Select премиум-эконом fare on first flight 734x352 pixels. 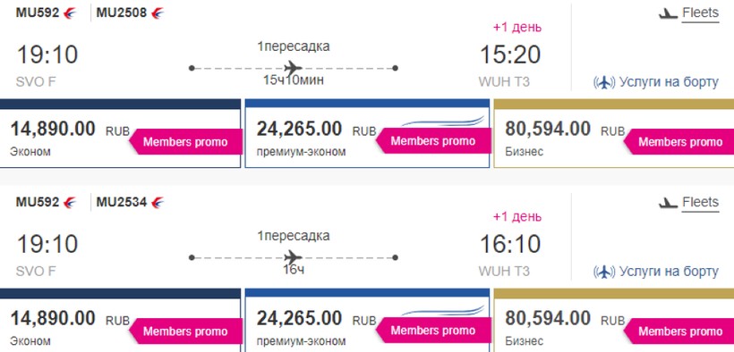pos(367,133)
